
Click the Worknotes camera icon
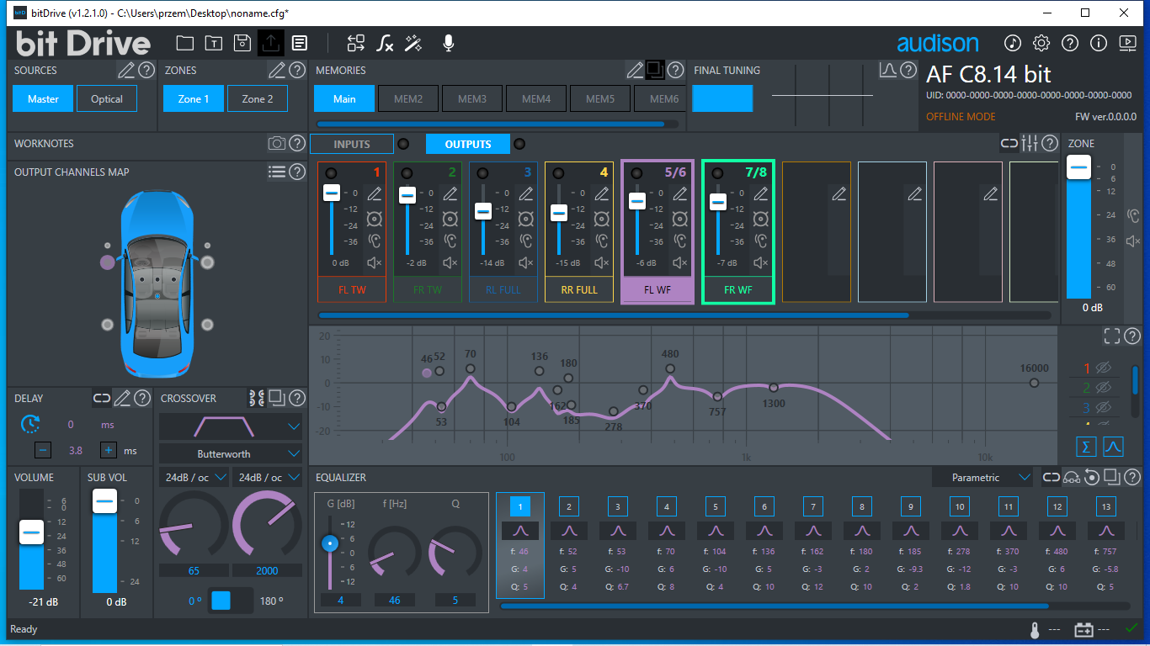pyautogui.click(x=277, y=144)
